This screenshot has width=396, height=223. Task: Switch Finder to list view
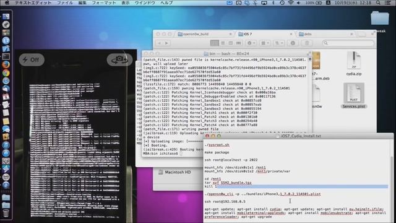(x=223, y=43)
